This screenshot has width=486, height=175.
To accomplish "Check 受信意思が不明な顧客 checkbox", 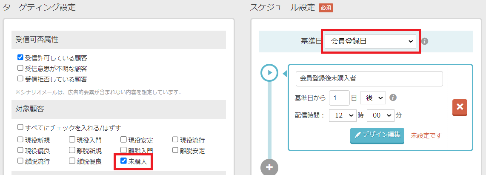I will (20, 68).
